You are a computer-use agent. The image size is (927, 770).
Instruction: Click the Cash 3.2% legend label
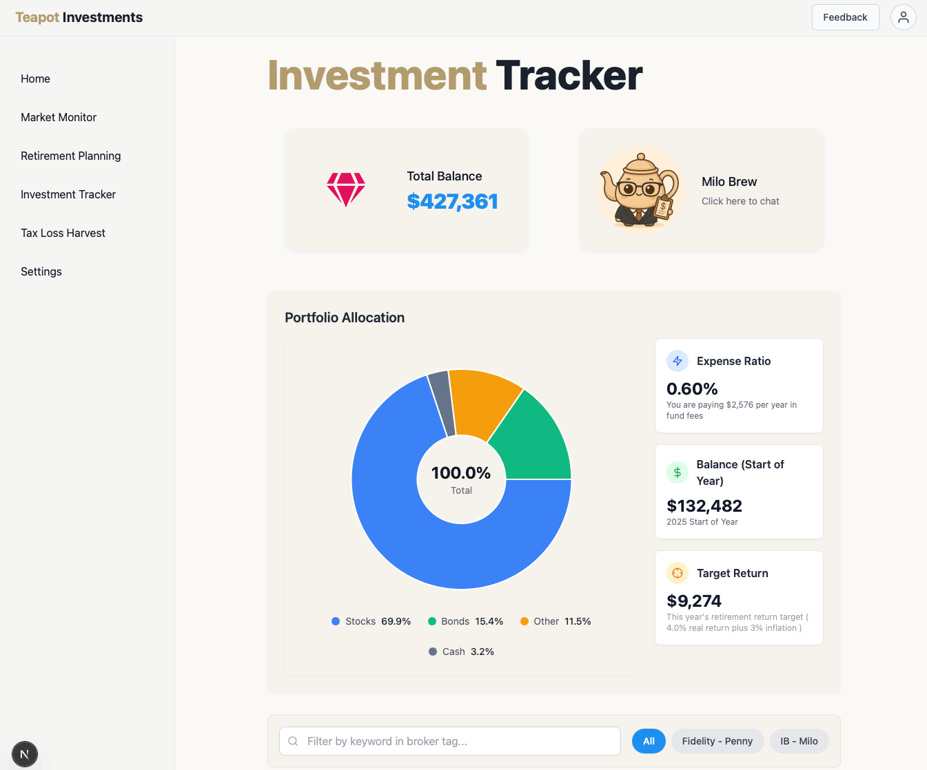(x=468, y=652)
